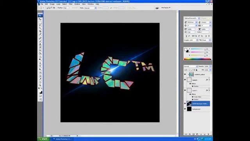Viewport: 250px width, 141px height.
Task: Open the Image menu
Action: [52, 4]
